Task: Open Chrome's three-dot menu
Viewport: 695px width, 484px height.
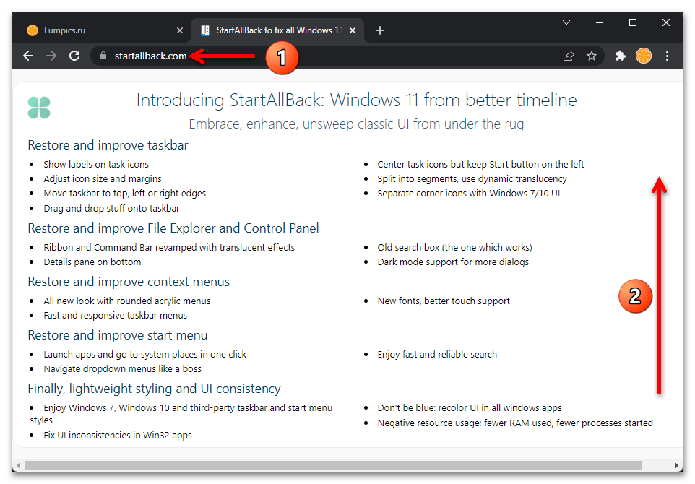Action: tap(667, 56)
